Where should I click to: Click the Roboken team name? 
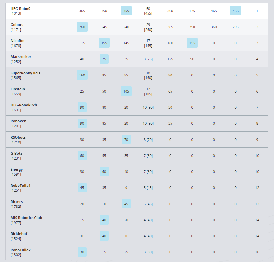click(x=18, y=121)
